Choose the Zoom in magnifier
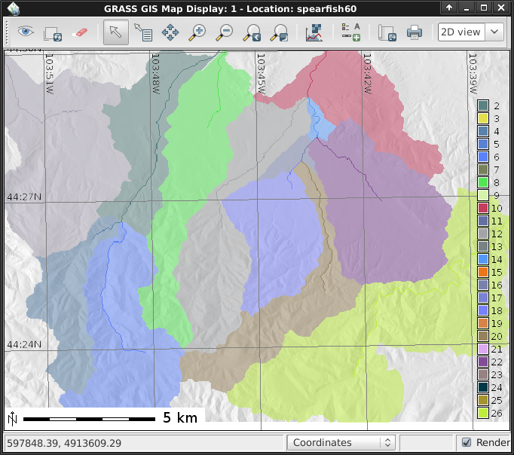The height and width of the screenshot is (455, 514). point(197,32)
